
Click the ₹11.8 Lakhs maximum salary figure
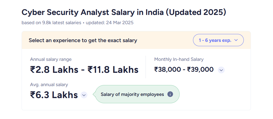(113, 70)
